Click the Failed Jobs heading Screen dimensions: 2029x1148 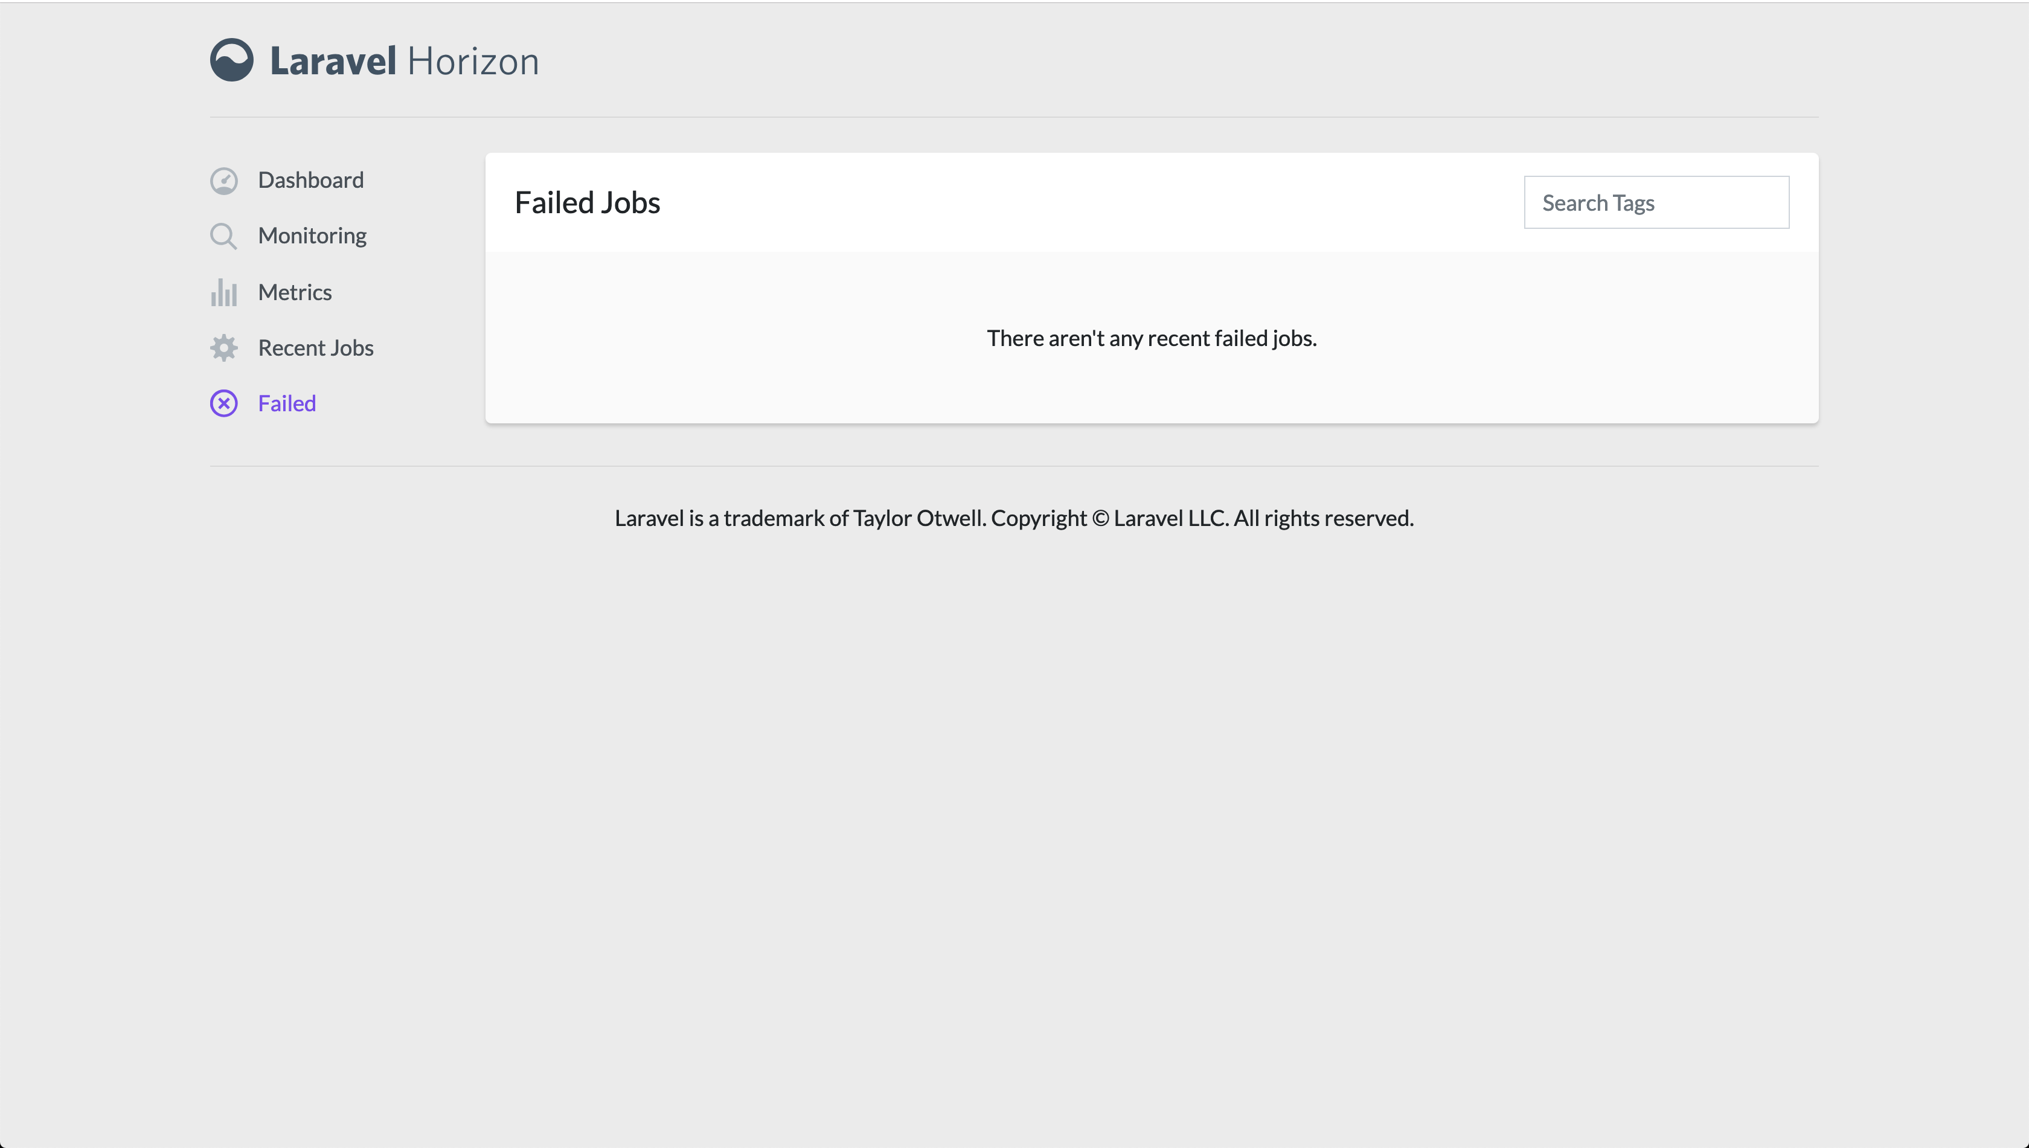[587, 202]
